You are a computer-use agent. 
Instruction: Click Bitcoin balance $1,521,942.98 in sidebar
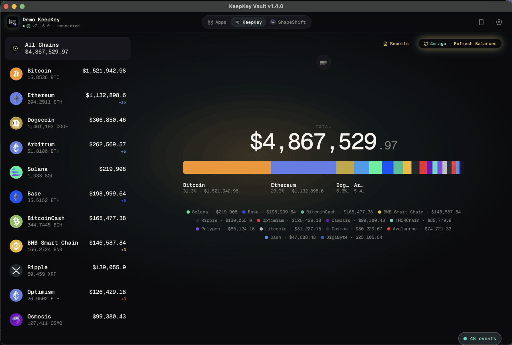[x=104, y=71]
